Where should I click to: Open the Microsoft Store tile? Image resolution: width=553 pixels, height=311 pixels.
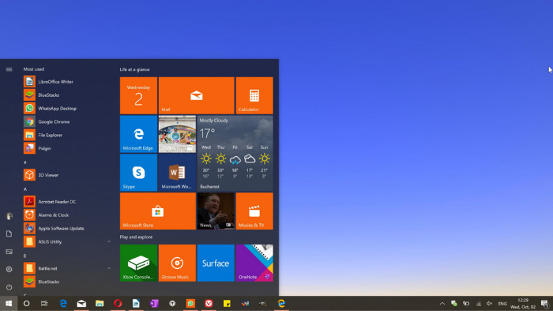[x=158, y=211]
